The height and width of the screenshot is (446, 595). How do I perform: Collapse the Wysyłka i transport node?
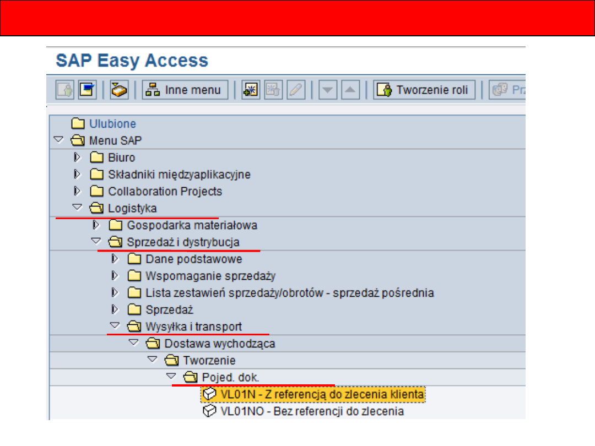click(115, 326)
